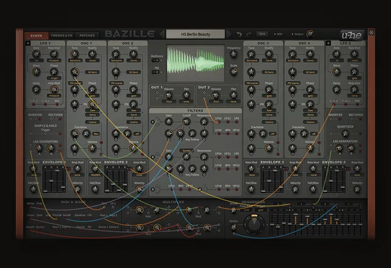Click the Envelope 1 Fall/Rise knob
The width and height of the screenshot is (391, 268).
click(x=33, y=189)
